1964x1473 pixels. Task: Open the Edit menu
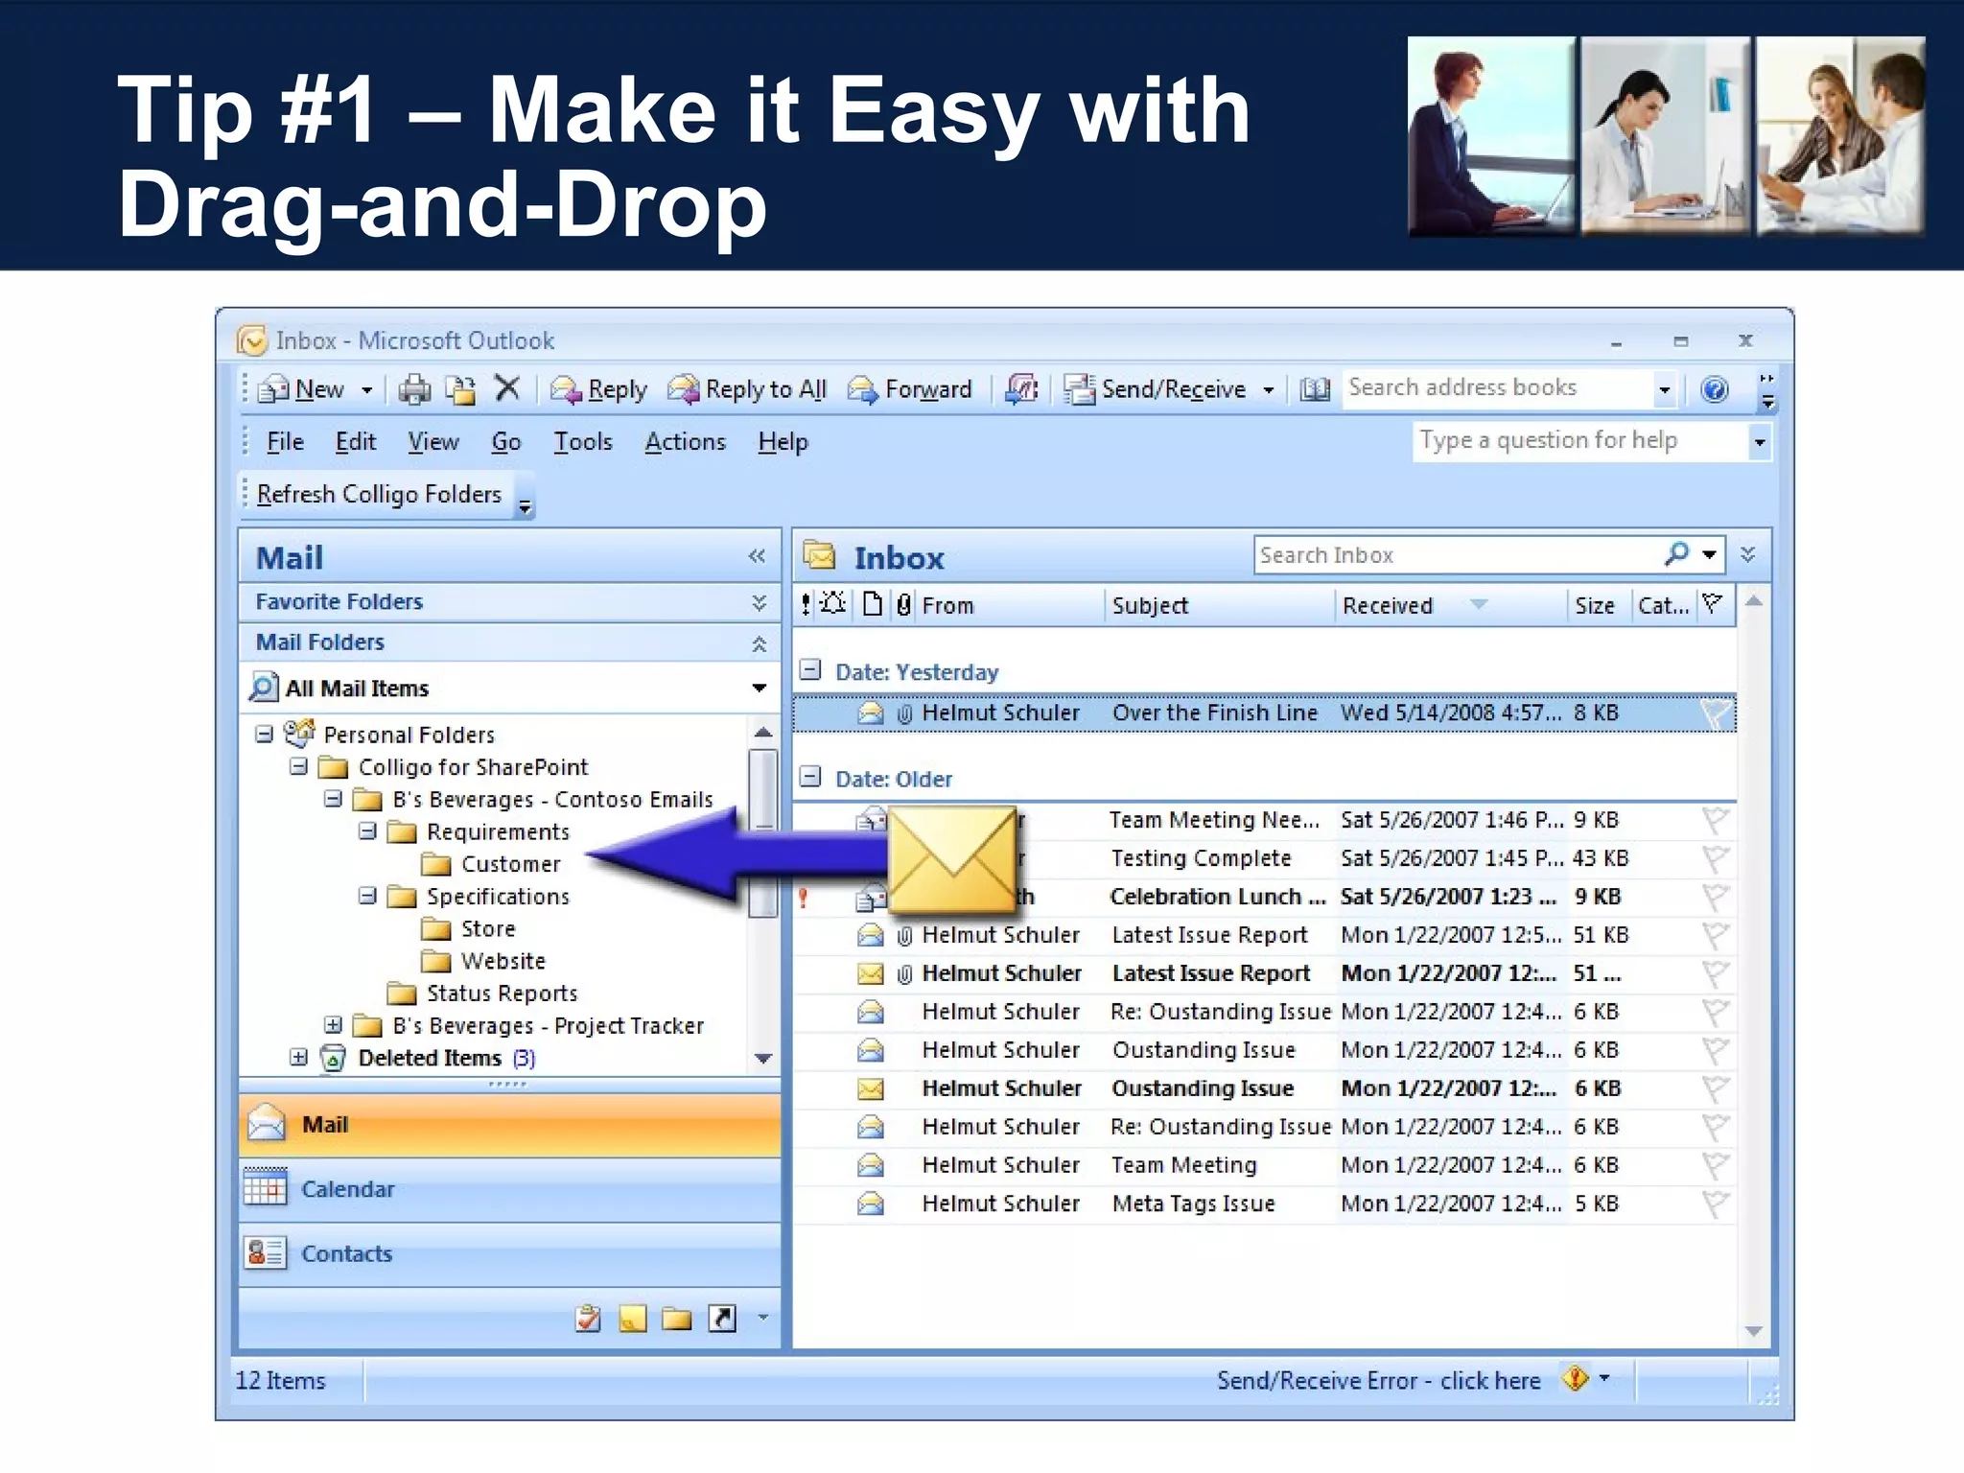click(x=355, y=442)
